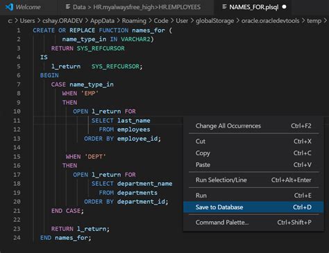Screen dimensions: 329x253
Task: Open Command Palette... from the context menu
Action: click(x=253, y=223)
